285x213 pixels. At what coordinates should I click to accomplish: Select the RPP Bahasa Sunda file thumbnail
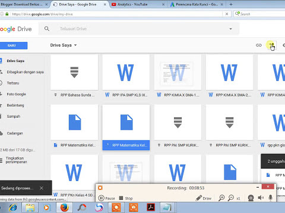(74, 72)
